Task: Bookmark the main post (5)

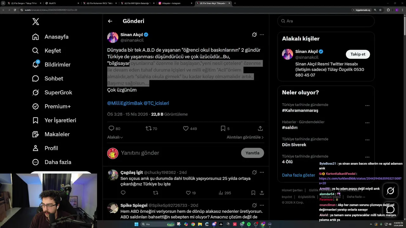Action: (x=225, y=129)
